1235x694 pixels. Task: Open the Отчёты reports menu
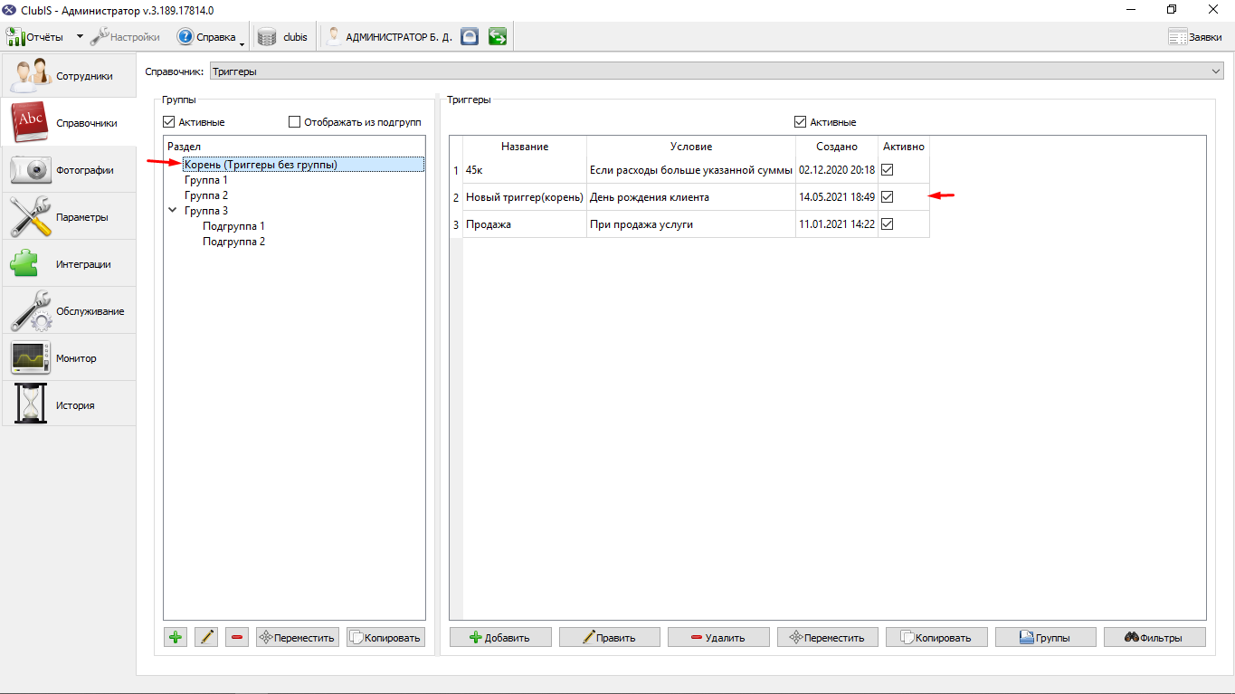click(36, 37)
